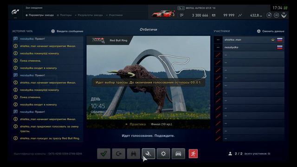Click the 17:34 clock display
The width and height of the screenshot is (297, 167).
[278, 8]
